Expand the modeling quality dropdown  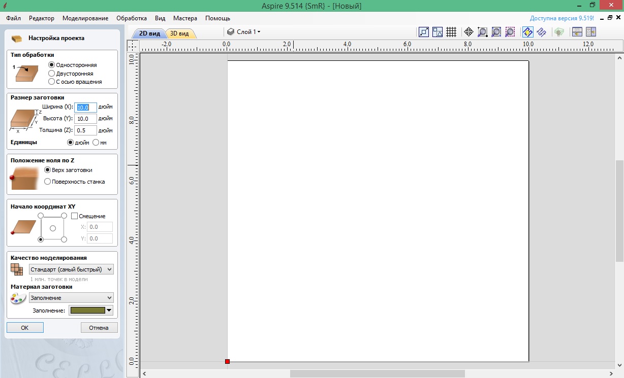[71, 269]
